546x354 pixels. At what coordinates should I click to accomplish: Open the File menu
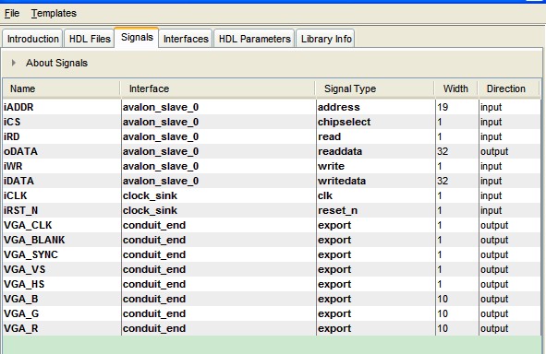[12, 13]
